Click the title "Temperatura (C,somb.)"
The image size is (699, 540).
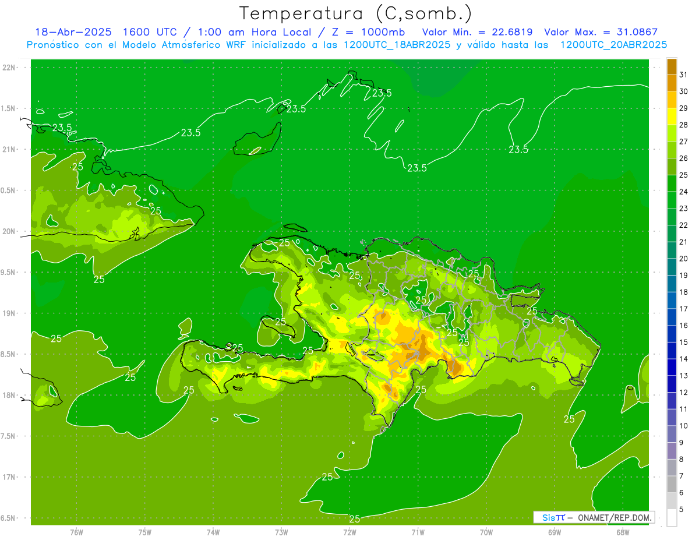[356, 13]
